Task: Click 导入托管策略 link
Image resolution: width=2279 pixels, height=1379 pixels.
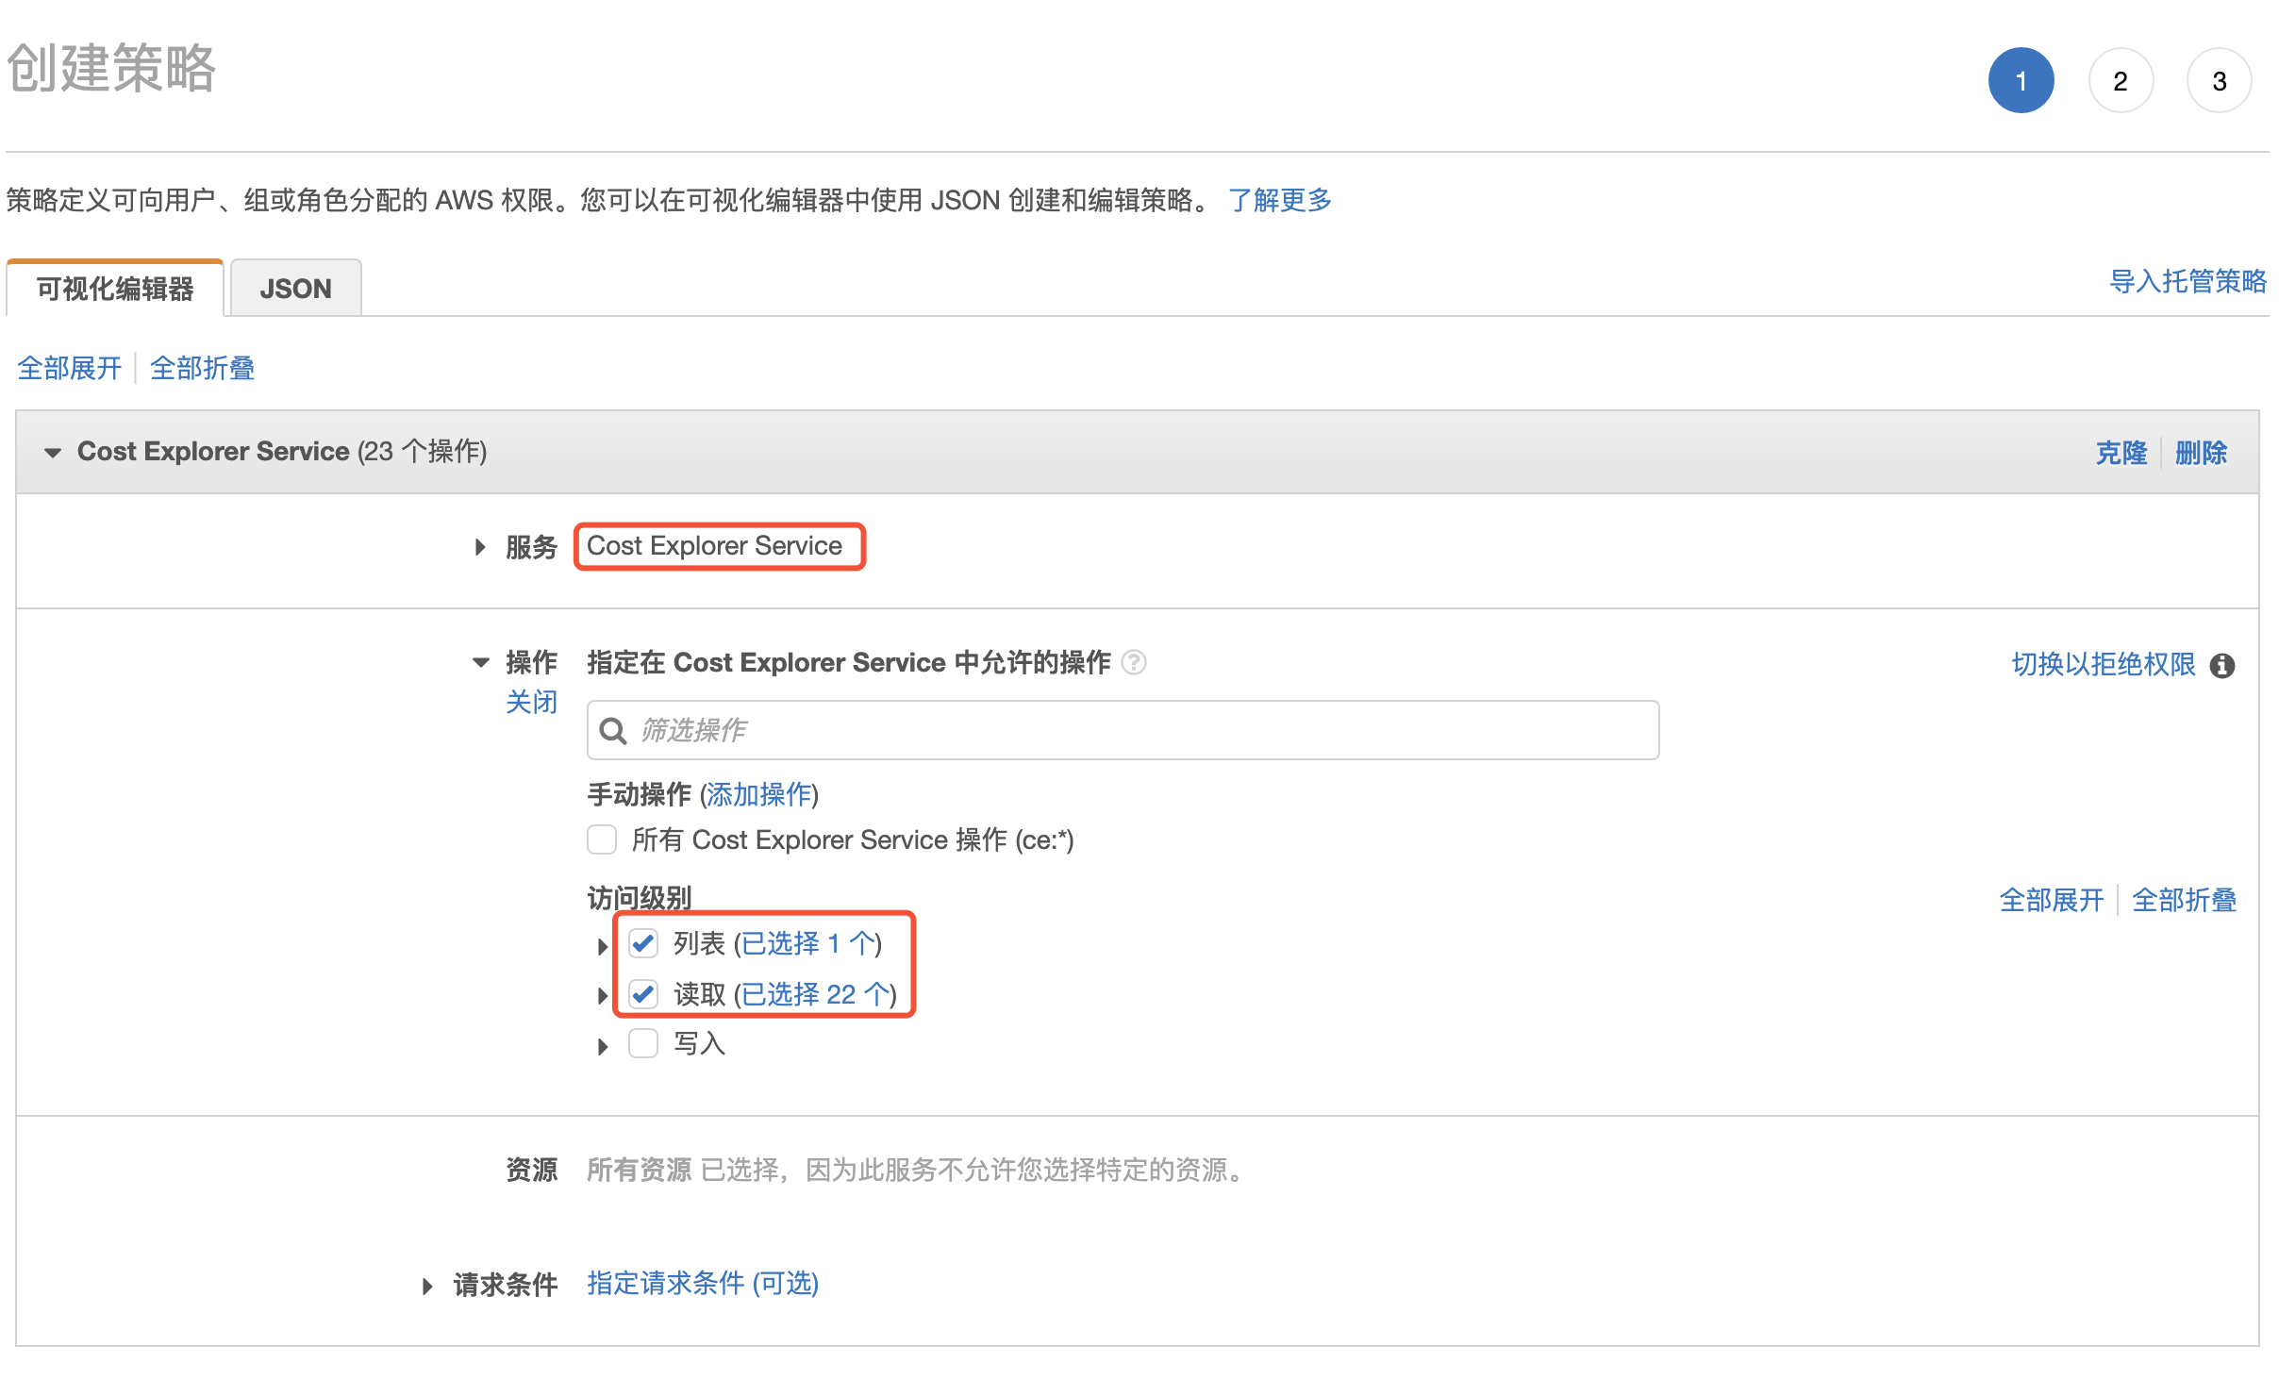Action: click(2188, 281)
